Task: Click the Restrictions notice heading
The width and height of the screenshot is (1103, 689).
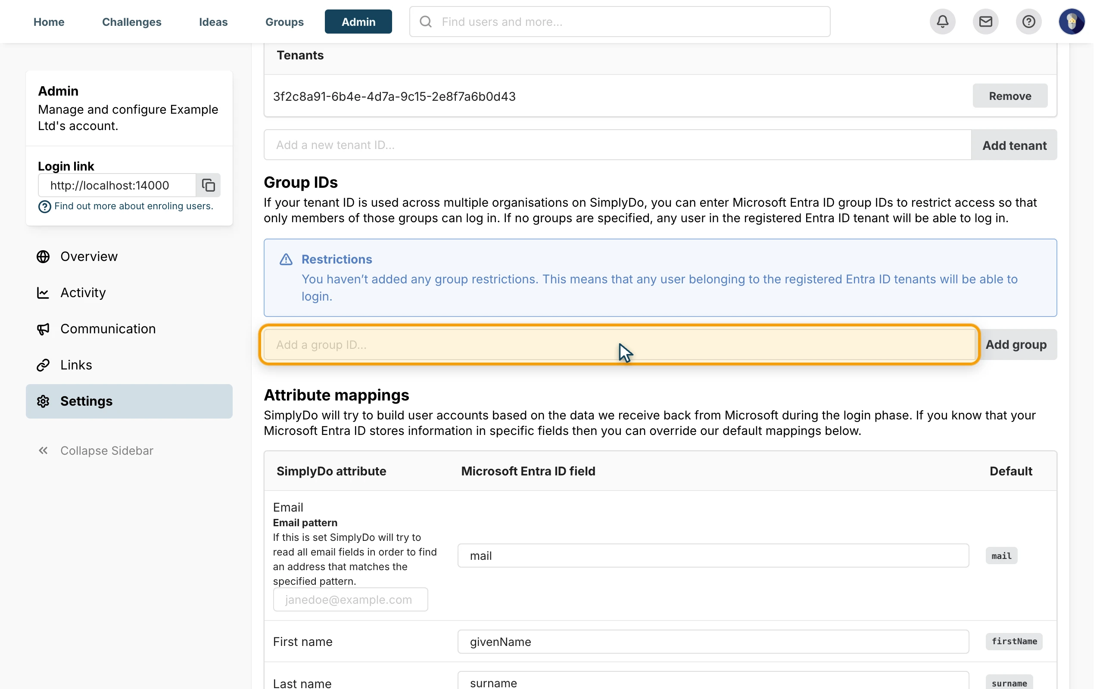Action: [337, 259]
